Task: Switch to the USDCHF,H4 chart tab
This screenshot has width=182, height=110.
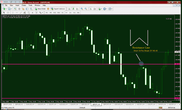Action: click(x=41, y=104)
